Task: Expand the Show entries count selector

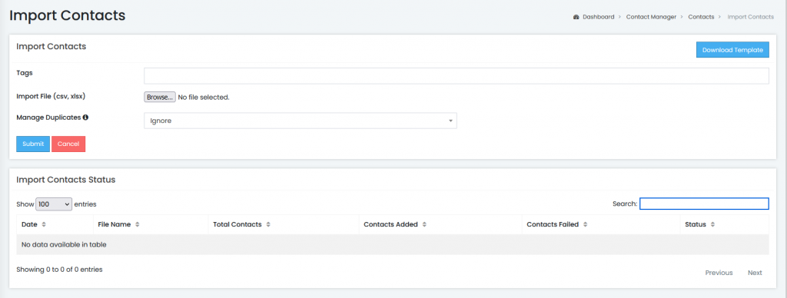Action: (x=54, y=204)
